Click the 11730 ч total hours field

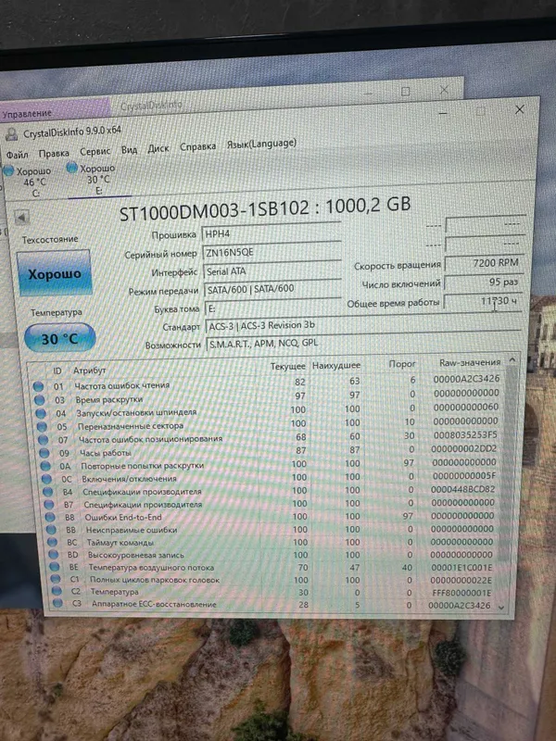pyautogui.click(x=483, y=302)
